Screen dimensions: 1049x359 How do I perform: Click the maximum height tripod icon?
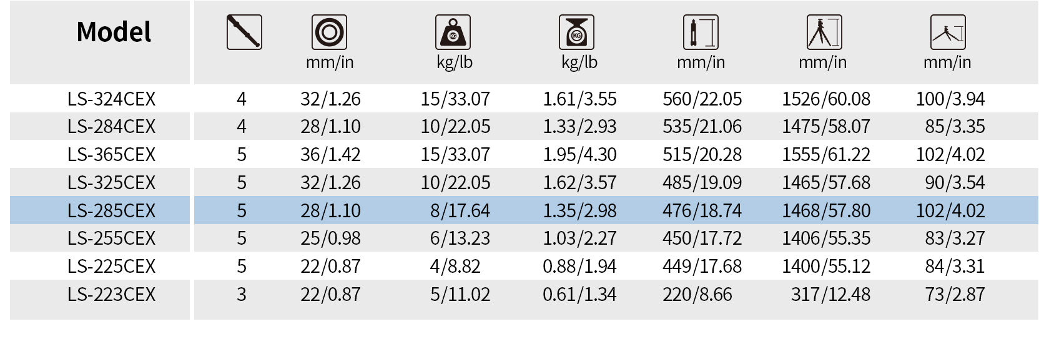click(x=824, y=32)
